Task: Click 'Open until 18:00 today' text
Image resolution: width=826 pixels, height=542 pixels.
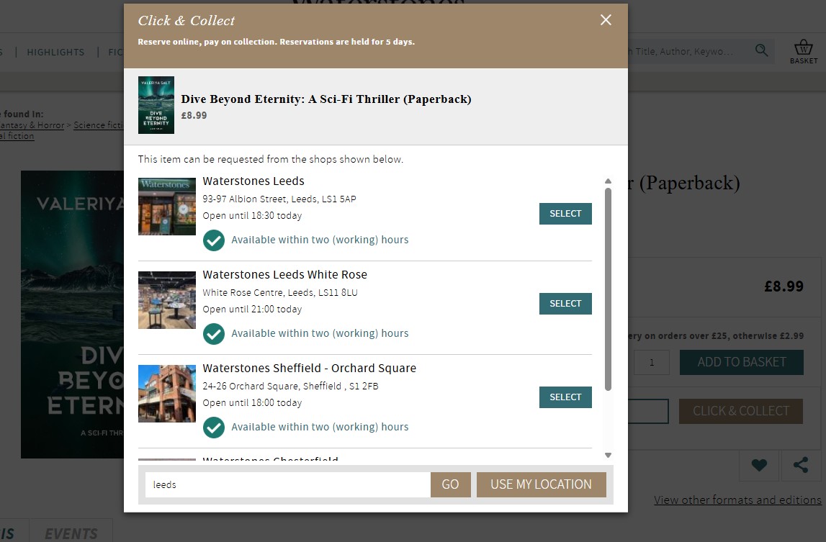Action: (252, 403)
